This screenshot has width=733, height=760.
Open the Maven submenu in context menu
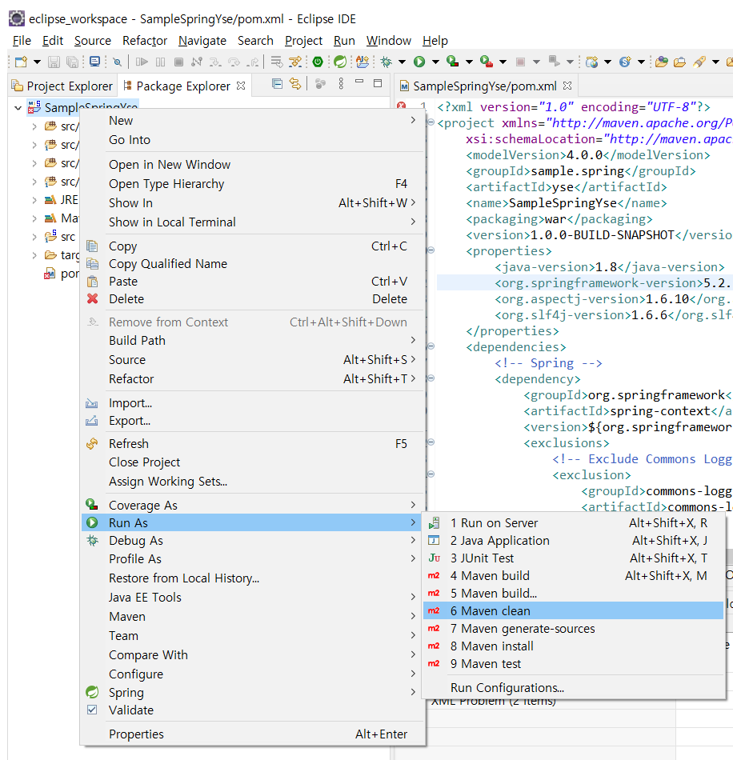click(254, 617)
